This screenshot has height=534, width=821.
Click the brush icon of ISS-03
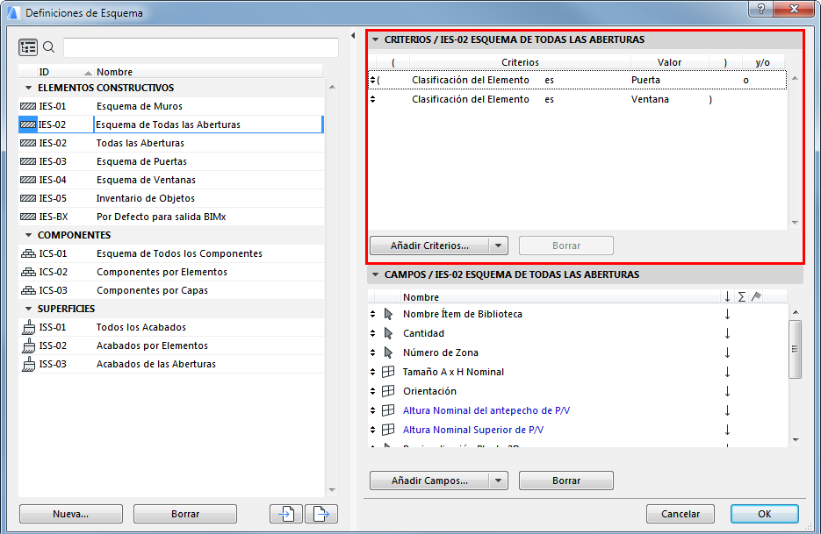pos(29,364)
